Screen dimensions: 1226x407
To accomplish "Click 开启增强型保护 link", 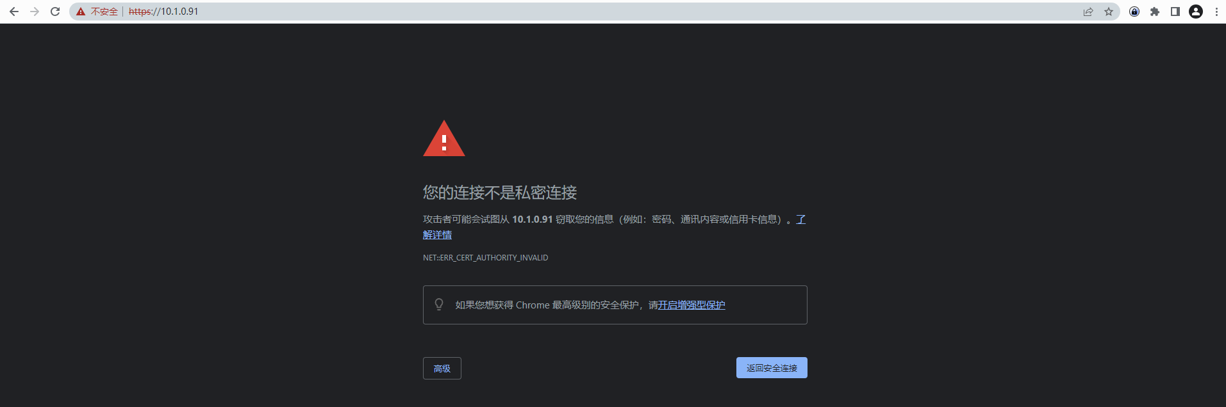I will 692,305.
